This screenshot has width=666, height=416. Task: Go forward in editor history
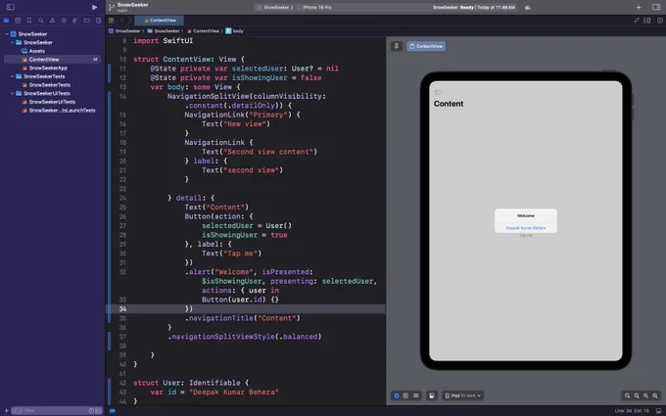click(x=129, y=21)
